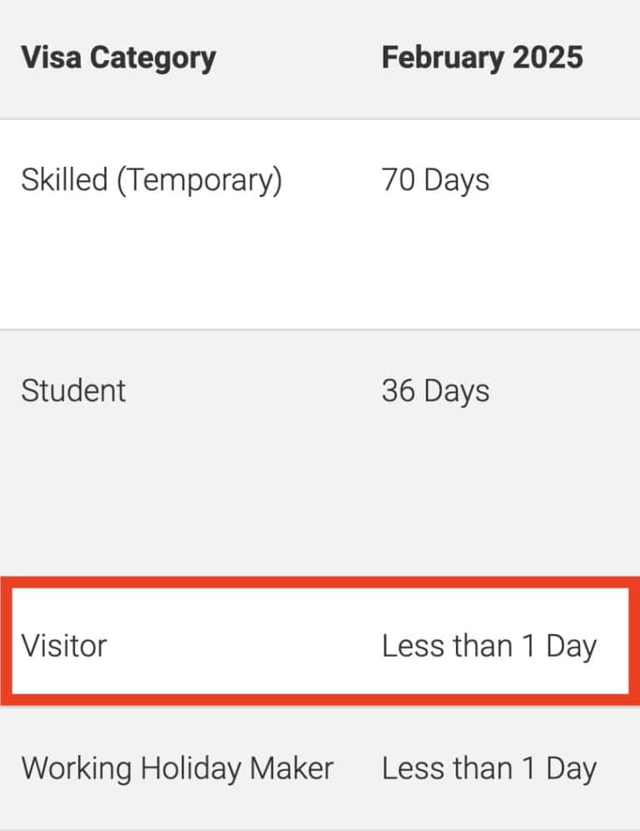
Task: Click the word "Skilled" in first row
Action: click(64, 180)
